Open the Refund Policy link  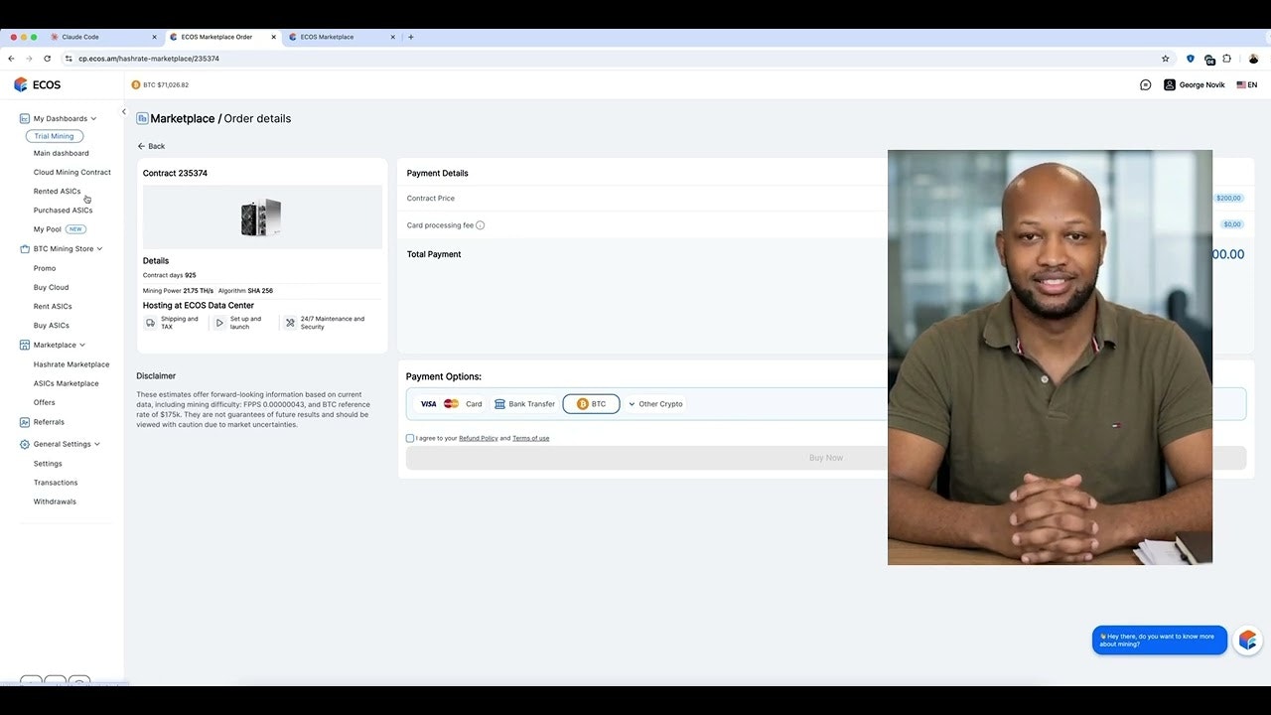point(479,438)
